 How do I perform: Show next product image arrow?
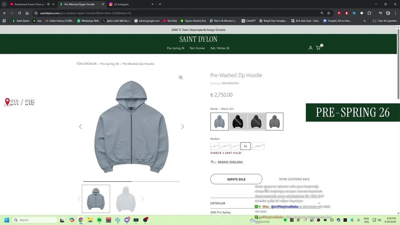click(x=182, y=127)
